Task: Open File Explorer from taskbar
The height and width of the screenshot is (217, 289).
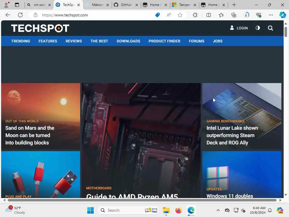Action: tap(166, 210)
